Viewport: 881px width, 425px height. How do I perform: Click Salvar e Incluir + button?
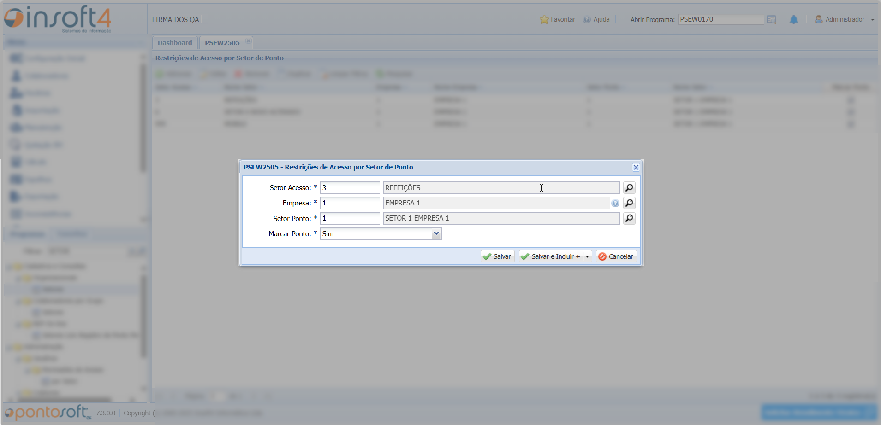point(551,256)
